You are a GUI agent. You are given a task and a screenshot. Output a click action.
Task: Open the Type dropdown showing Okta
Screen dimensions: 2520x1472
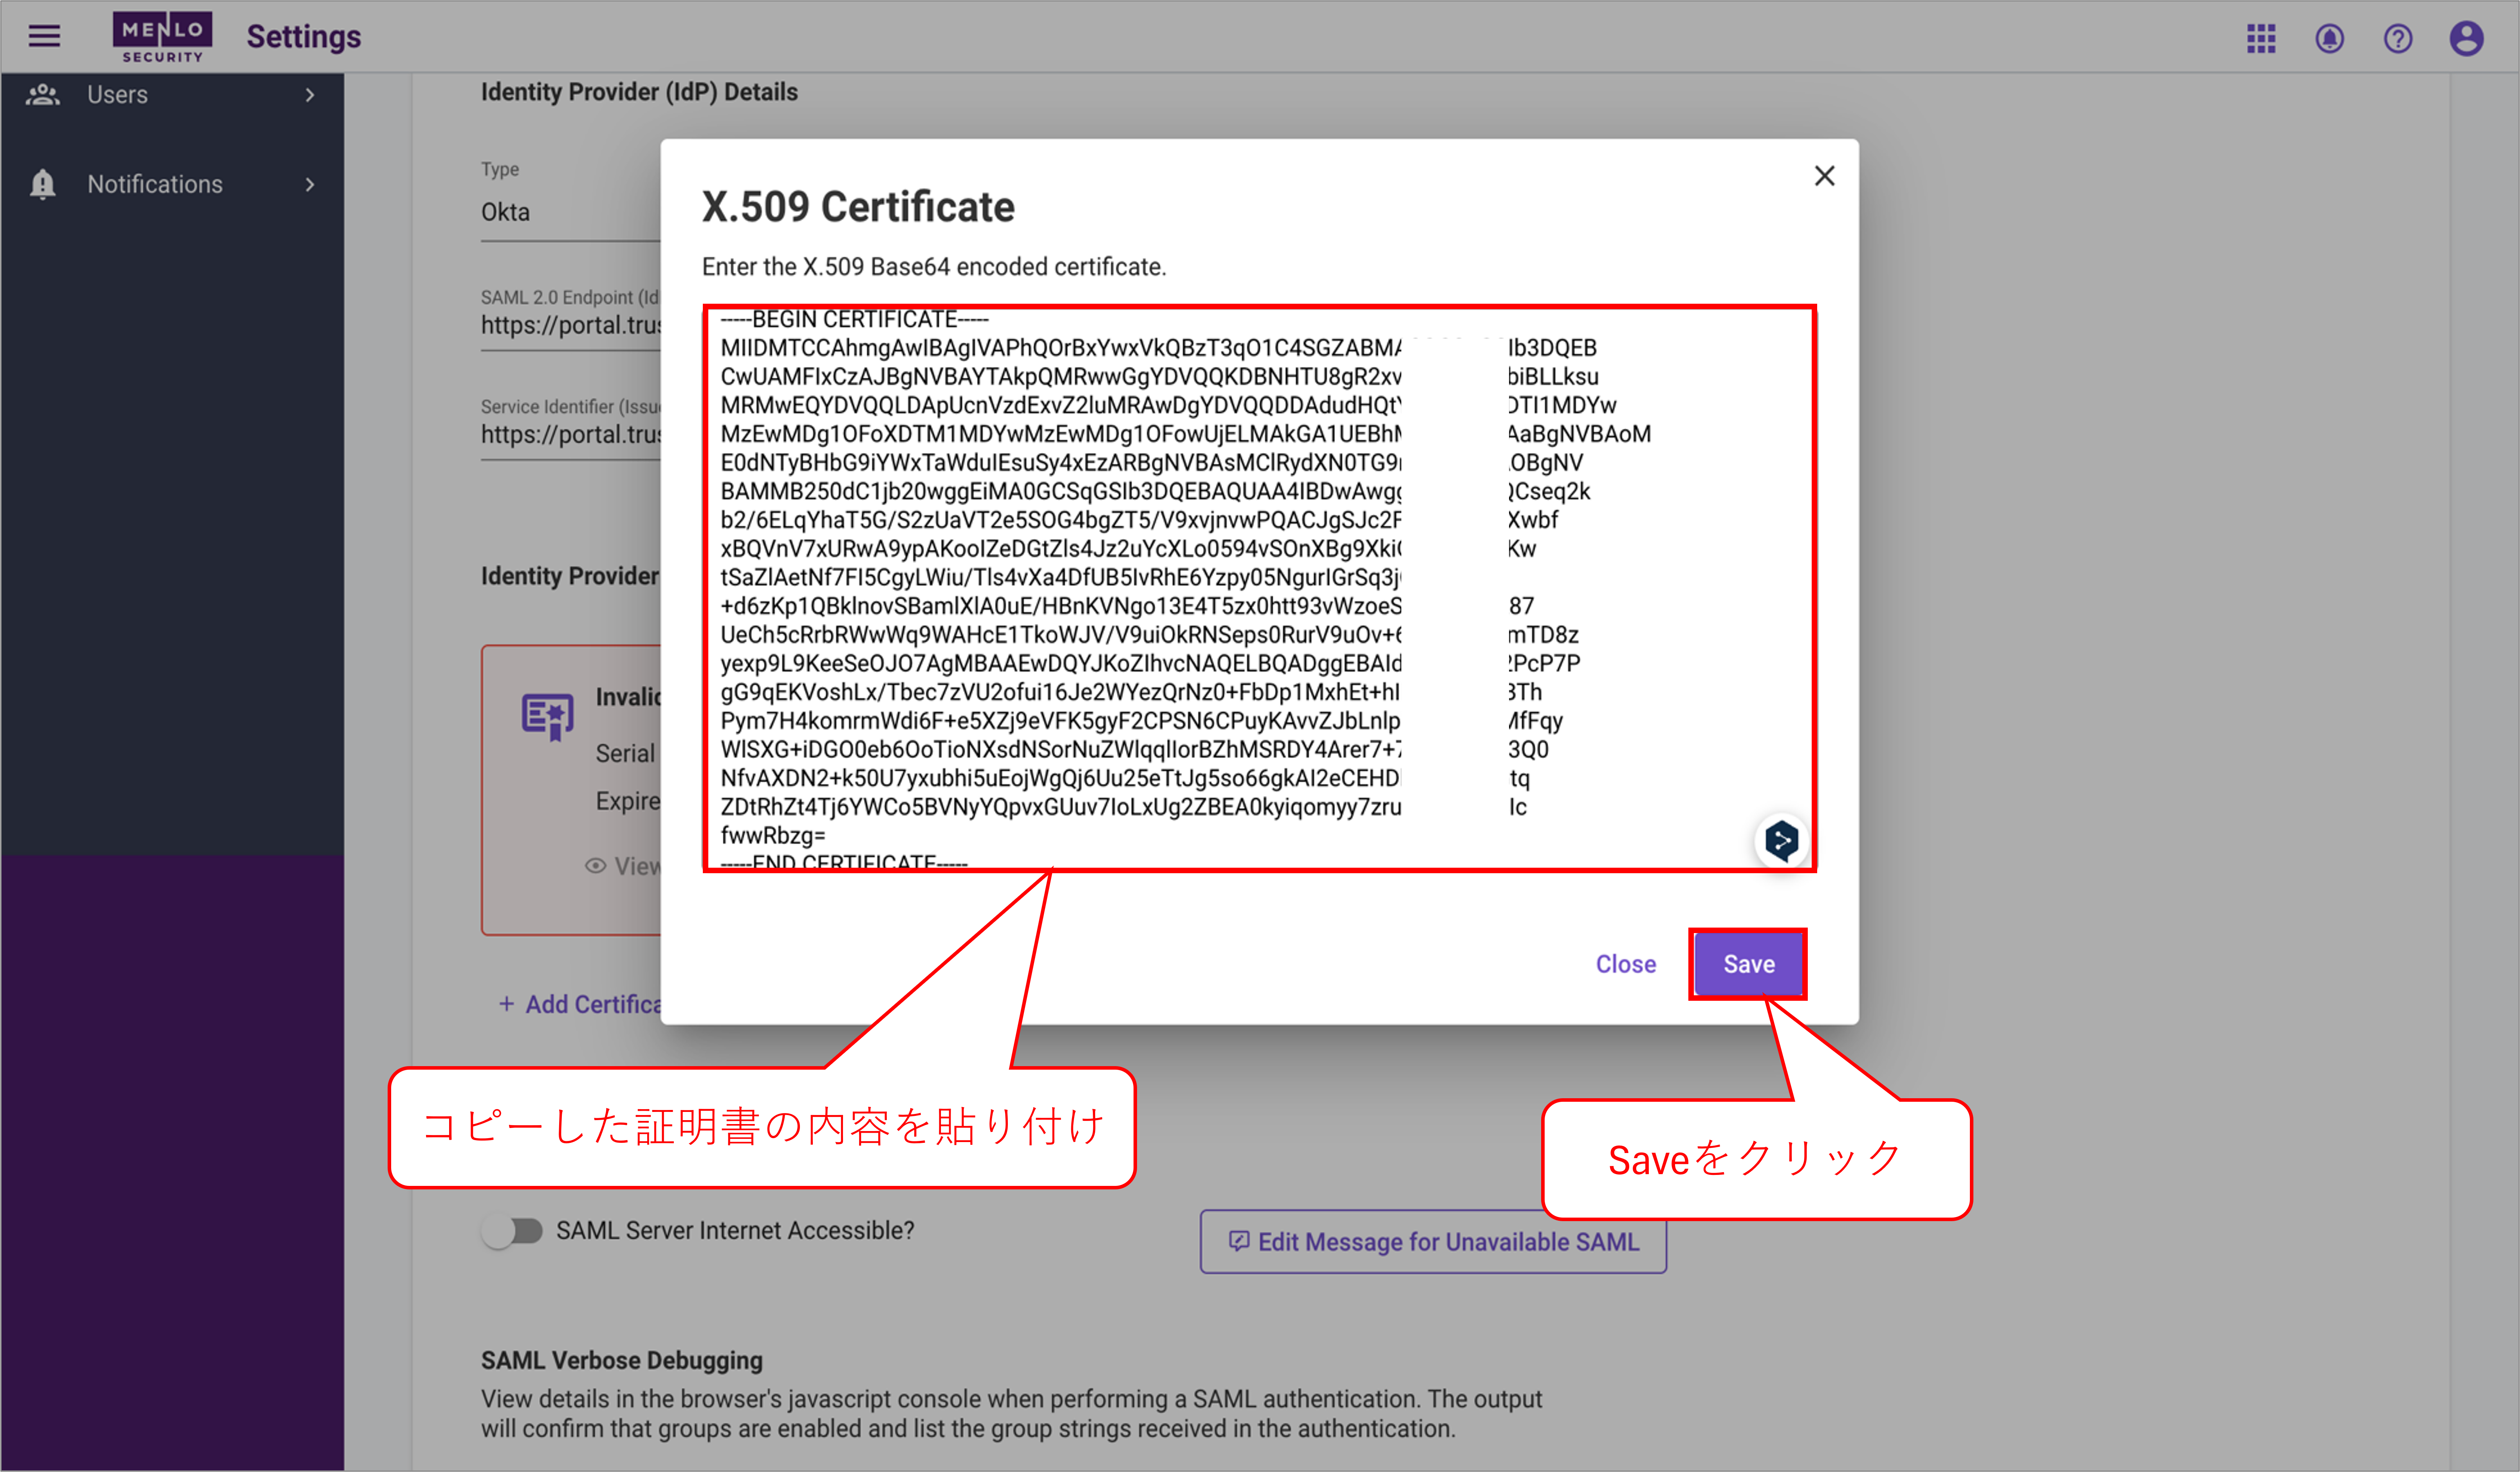point(571,212)
